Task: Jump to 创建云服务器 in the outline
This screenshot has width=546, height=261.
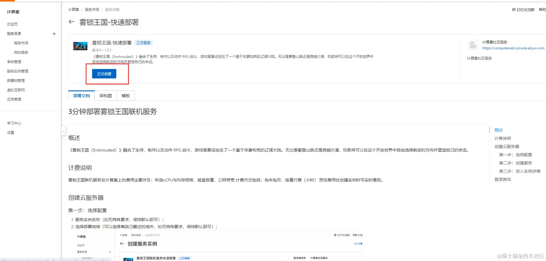Action: [507, 147]
